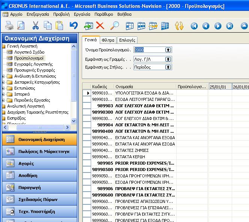
Task: Click the Field Filter table icon
Action: click(x=130, y=26)
